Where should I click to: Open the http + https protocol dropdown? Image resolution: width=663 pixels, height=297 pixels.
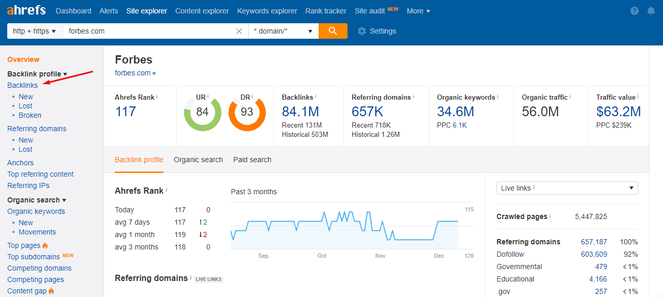tap(35, 31)
